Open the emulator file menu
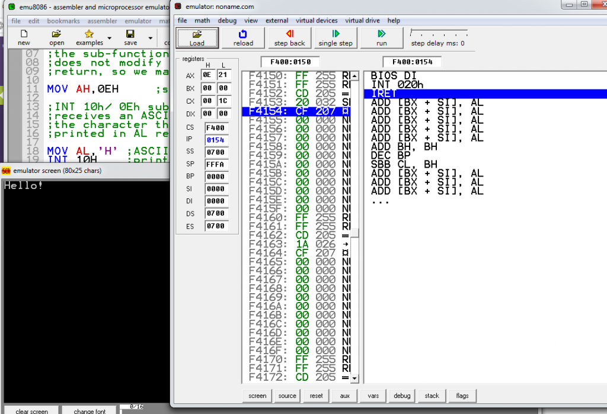This screenshot has width=607, height=414. point(183,21)
